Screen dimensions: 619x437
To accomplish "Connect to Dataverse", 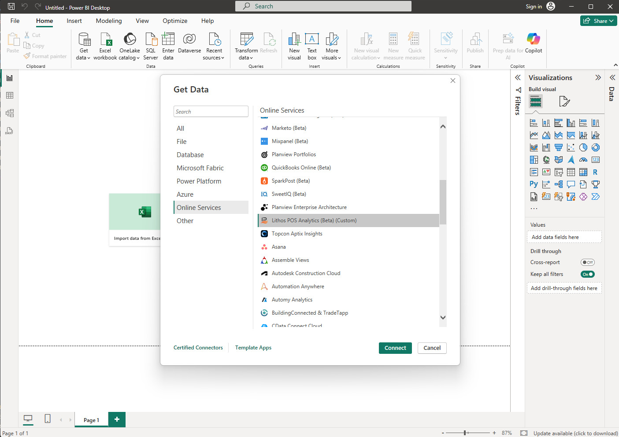I will point(189,43).
